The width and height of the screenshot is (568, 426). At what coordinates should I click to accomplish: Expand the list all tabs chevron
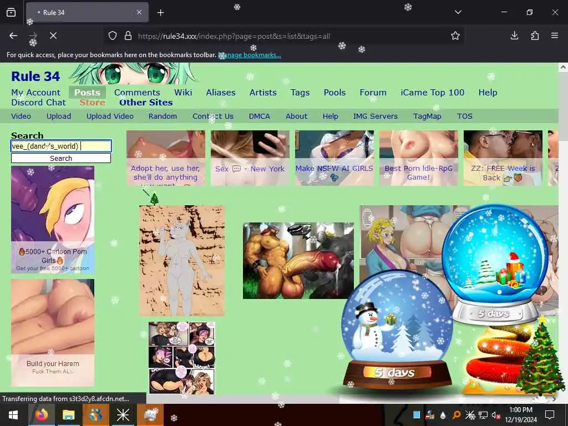[x=458, y=12]
